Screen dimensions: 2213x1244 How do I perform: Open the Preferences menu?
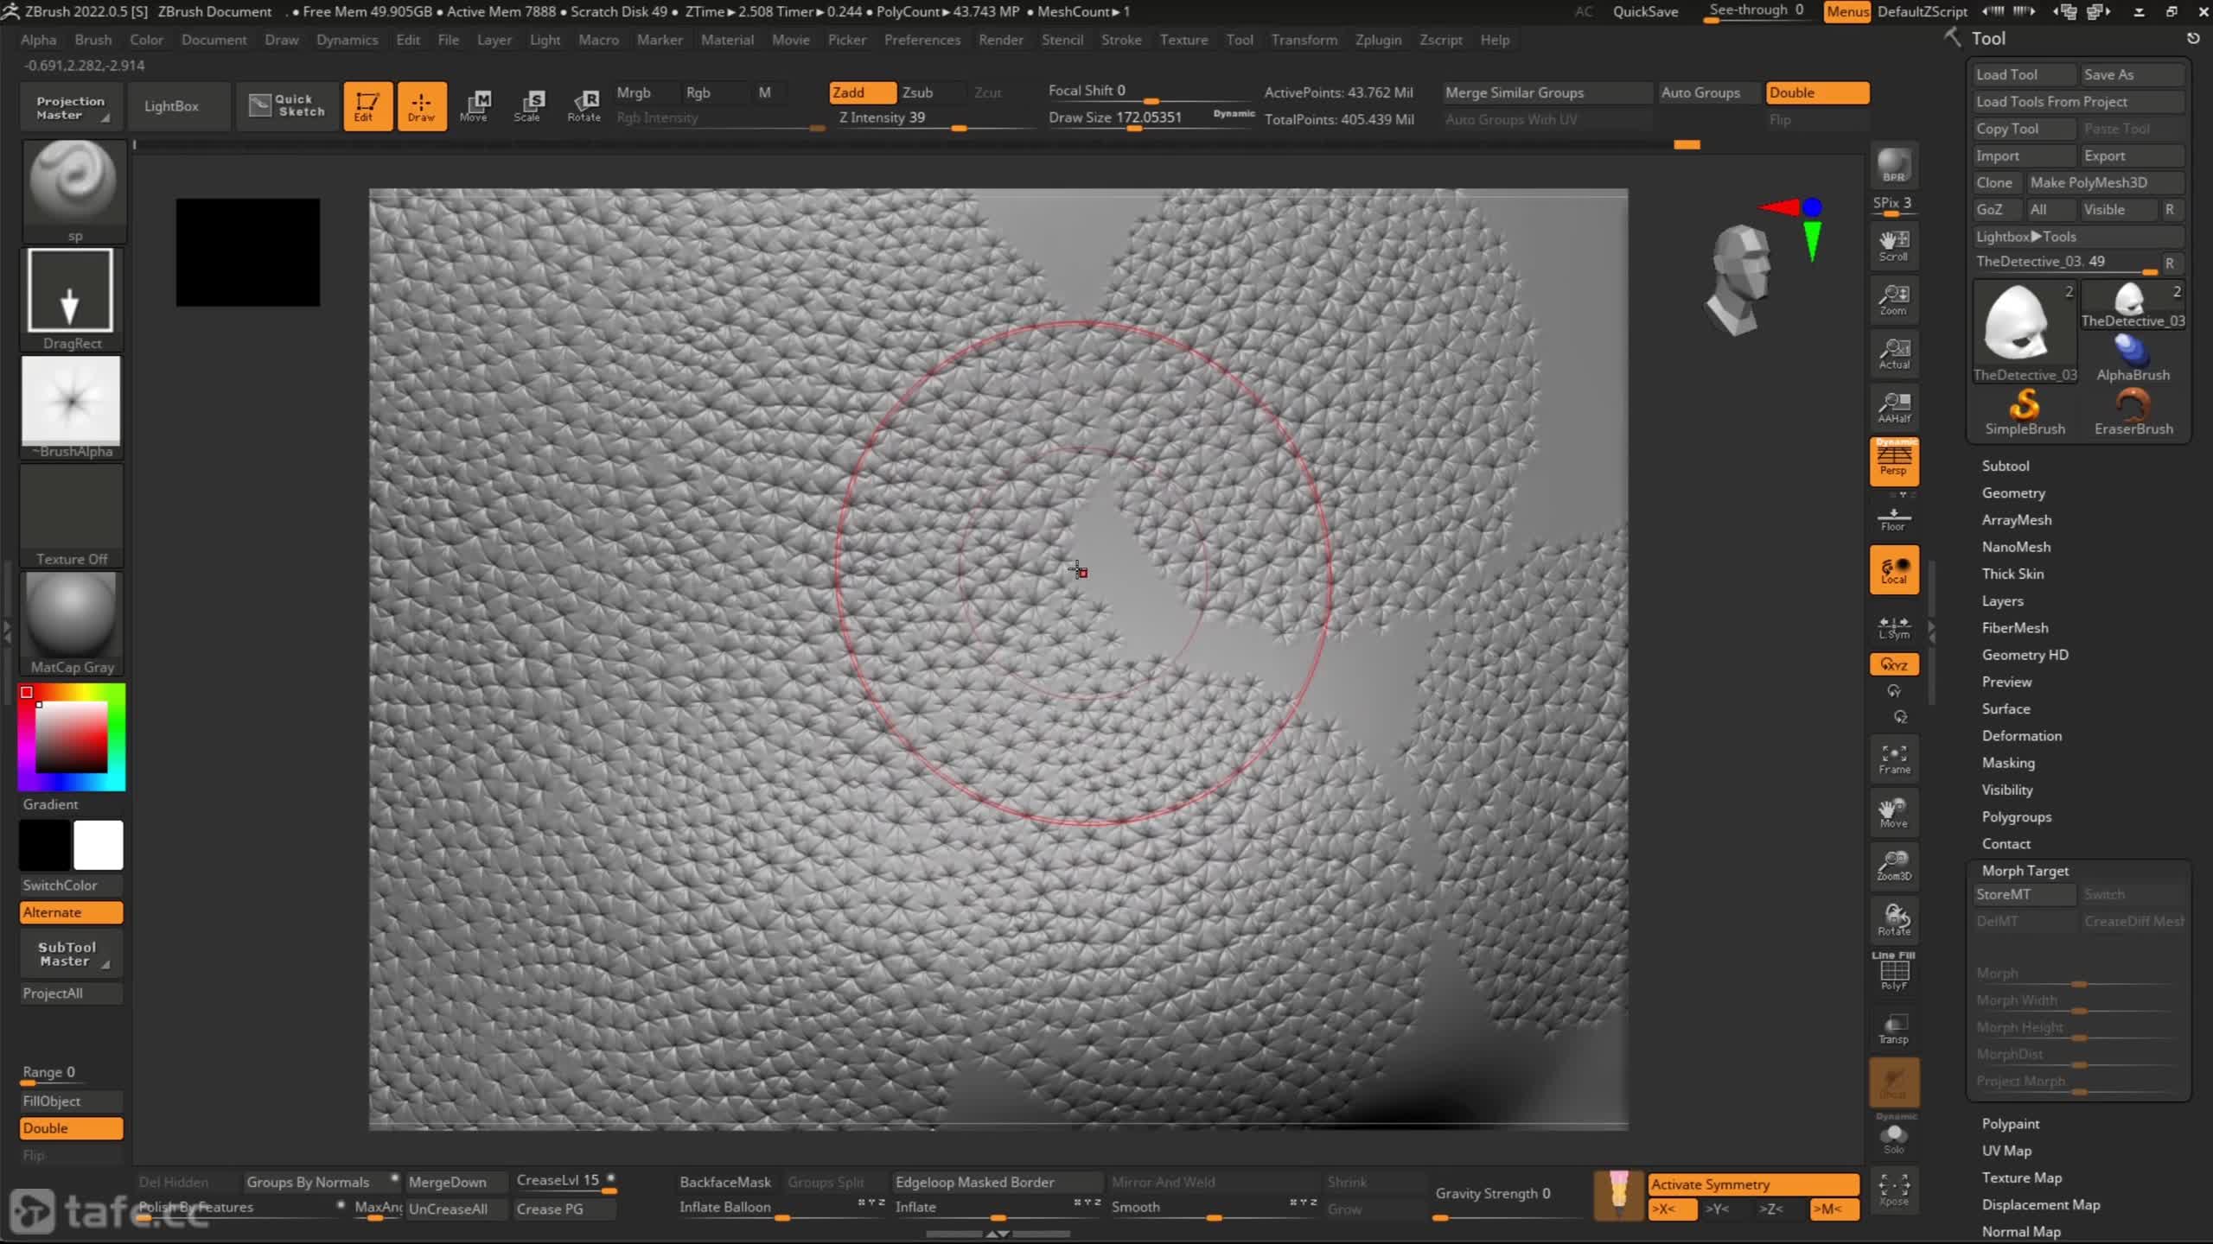tap(922, 40)
